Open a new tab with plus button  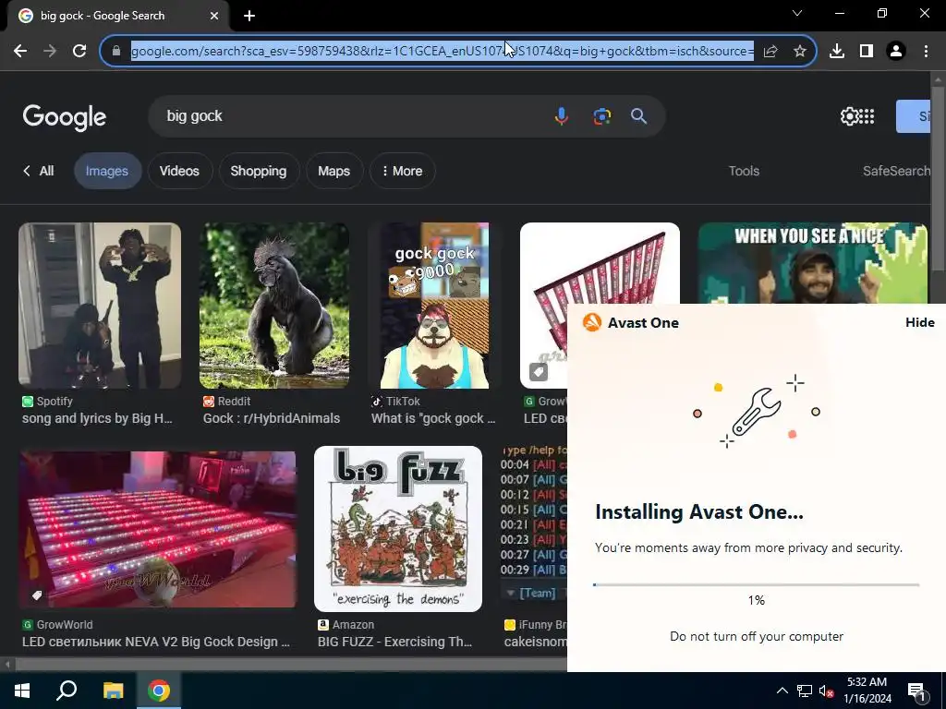249,16
